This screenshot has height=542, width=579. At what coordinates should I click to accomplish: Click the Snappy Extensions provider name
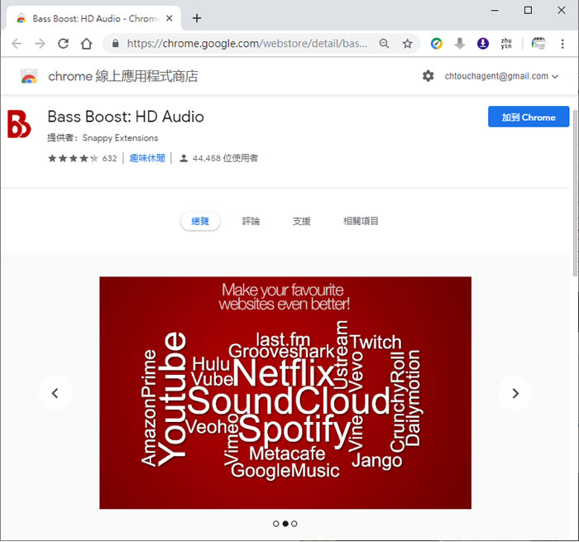tap(121, 138)
